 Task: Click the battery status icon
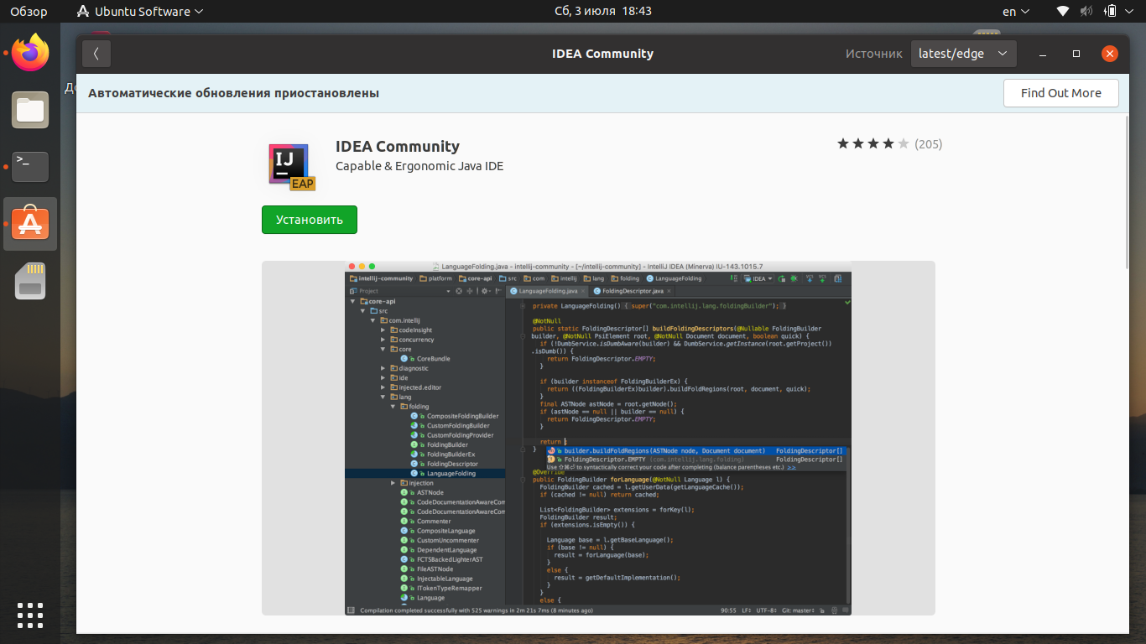click(x=1110, y=12)
